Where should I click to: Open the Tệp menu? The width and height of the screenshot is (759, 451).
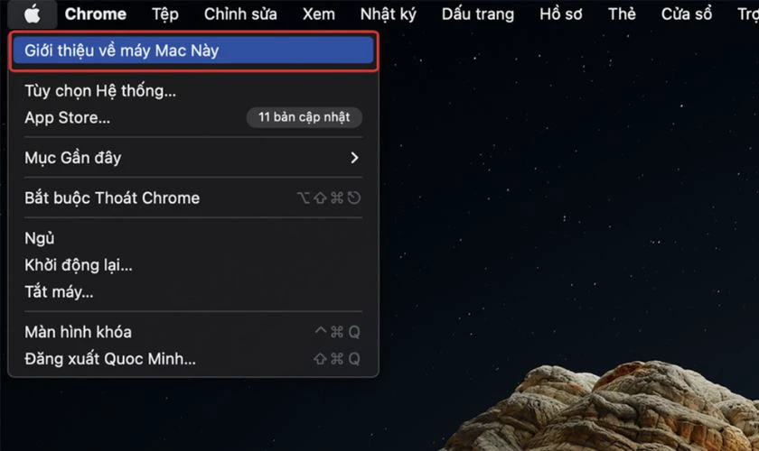point(165,14)
